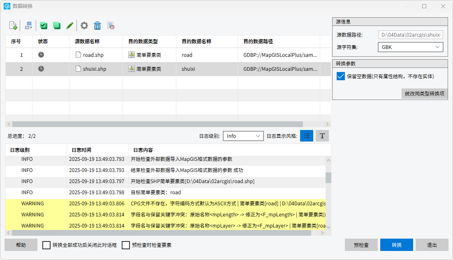Click the log document with clock icon

click(111, 26)
